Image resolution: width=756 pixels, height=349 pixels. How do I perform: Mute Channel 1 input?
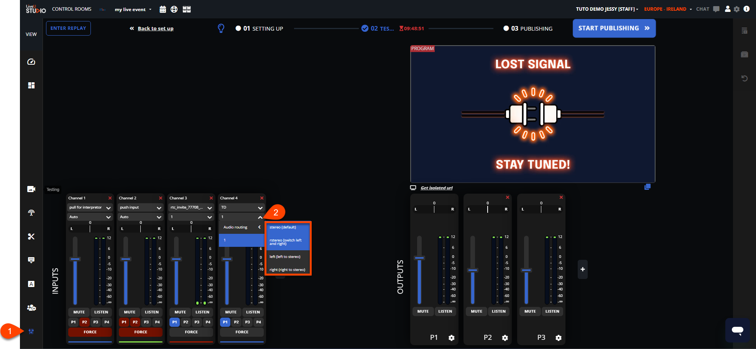coord(79,312)
